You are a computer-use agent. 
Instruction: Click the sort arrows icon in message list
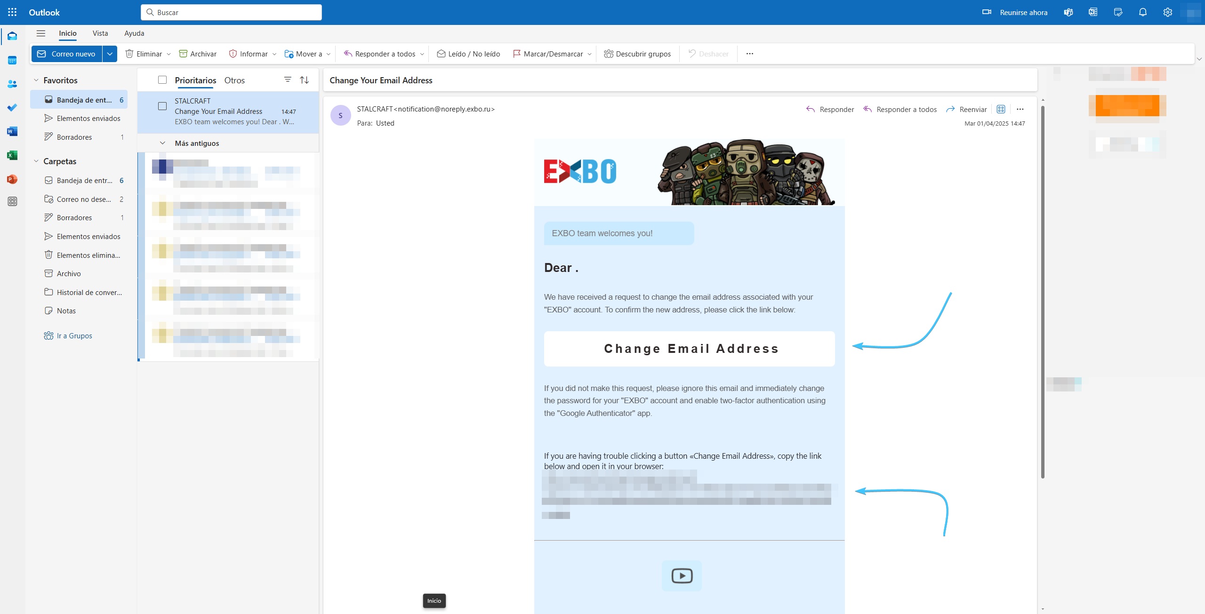(305, 80)
